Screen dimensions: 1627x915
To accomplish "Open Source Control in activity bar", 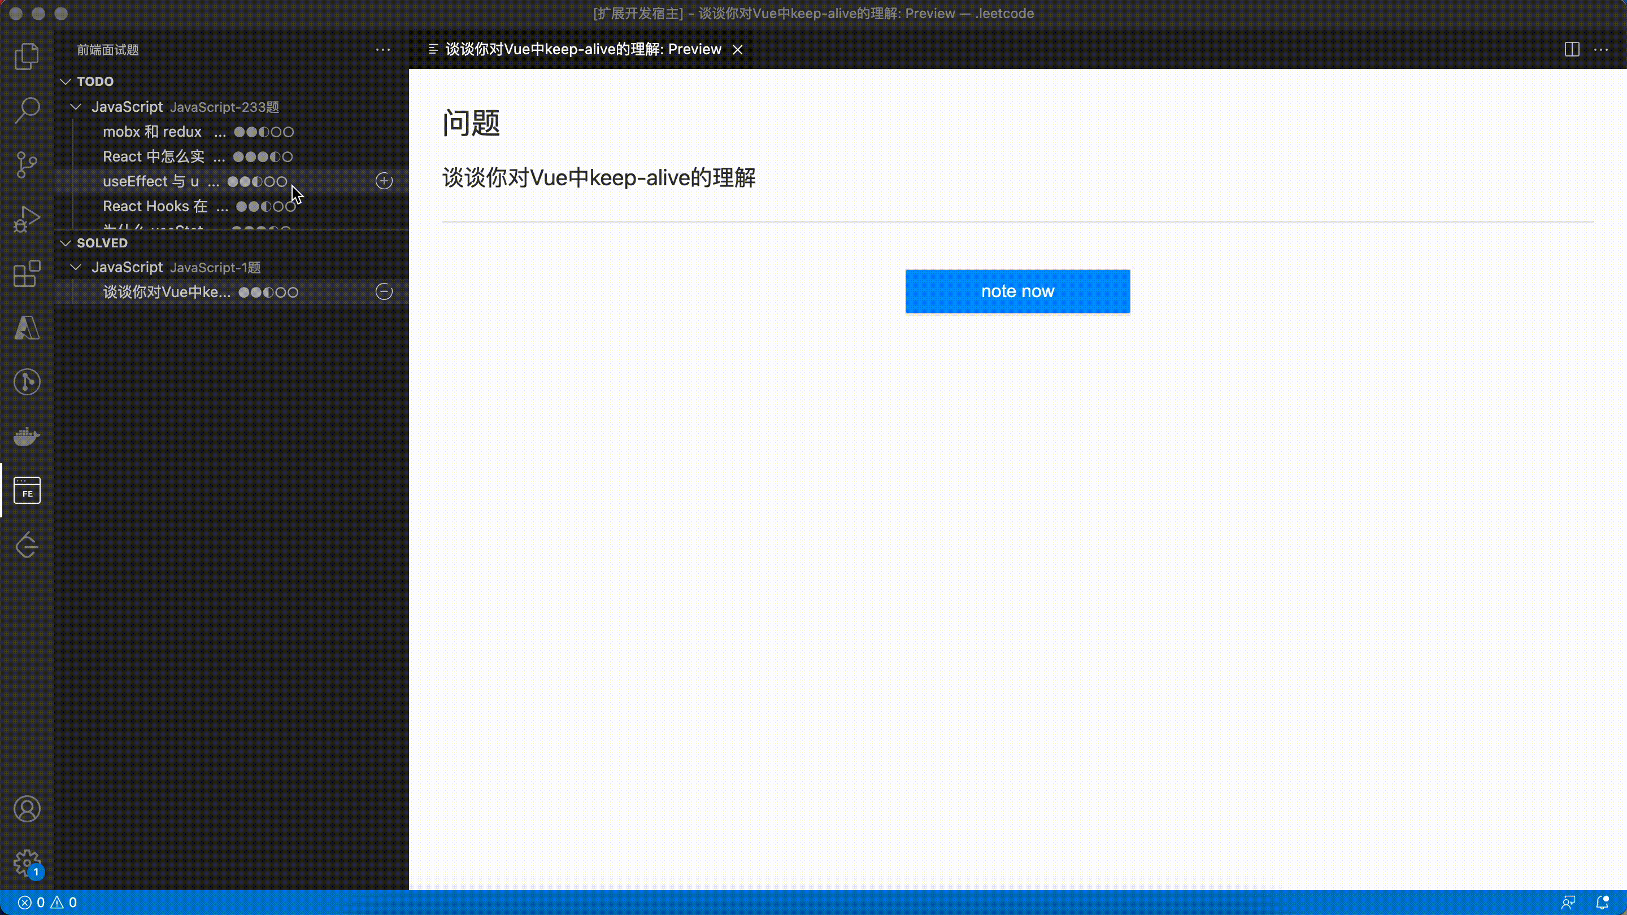I will click(x=27, y=165).
